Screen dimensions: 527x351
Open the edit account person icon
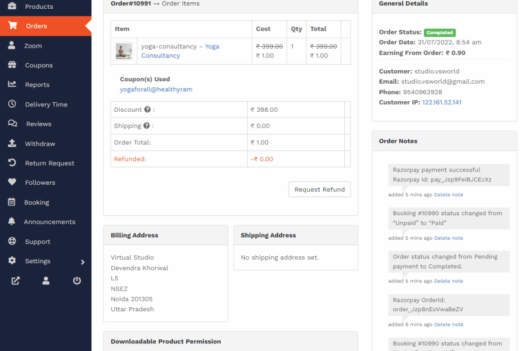click(x=46, y=281)
